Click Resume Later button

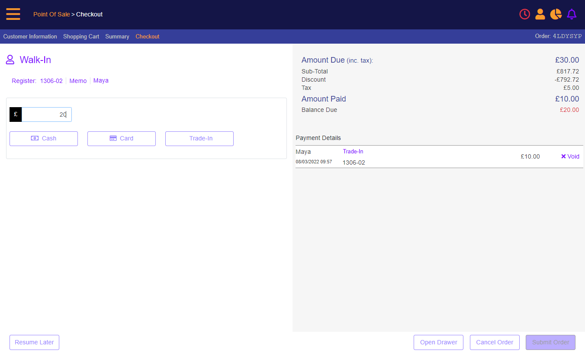(x=34, y=342)
